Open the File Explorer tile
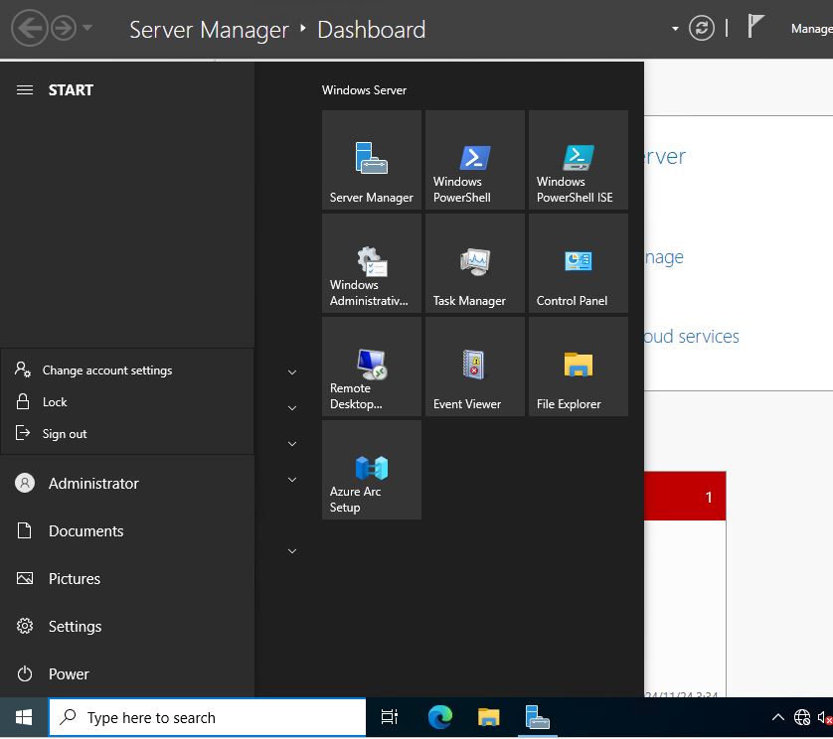This screenshot has width=833, height=739. (x=578, y=367)
